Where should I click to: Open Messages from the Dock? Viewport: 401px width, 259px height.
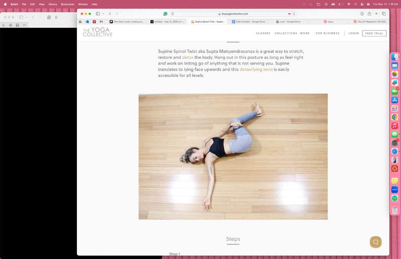click(395, 134)
